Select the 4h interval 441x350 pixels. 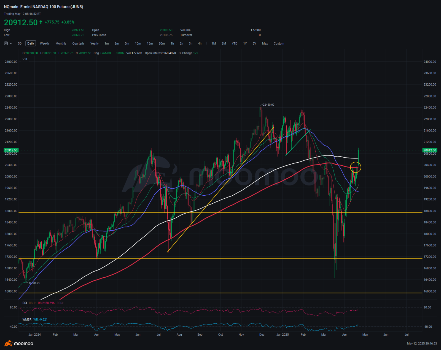200,43
